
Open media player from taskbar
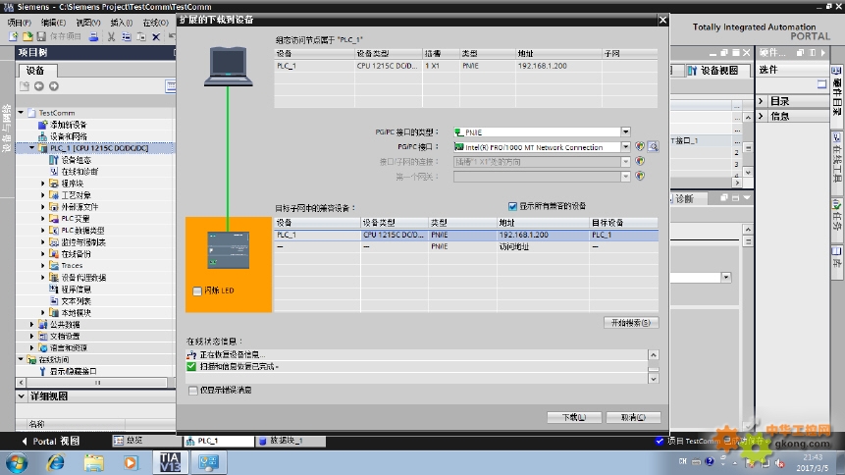point(131,462)
